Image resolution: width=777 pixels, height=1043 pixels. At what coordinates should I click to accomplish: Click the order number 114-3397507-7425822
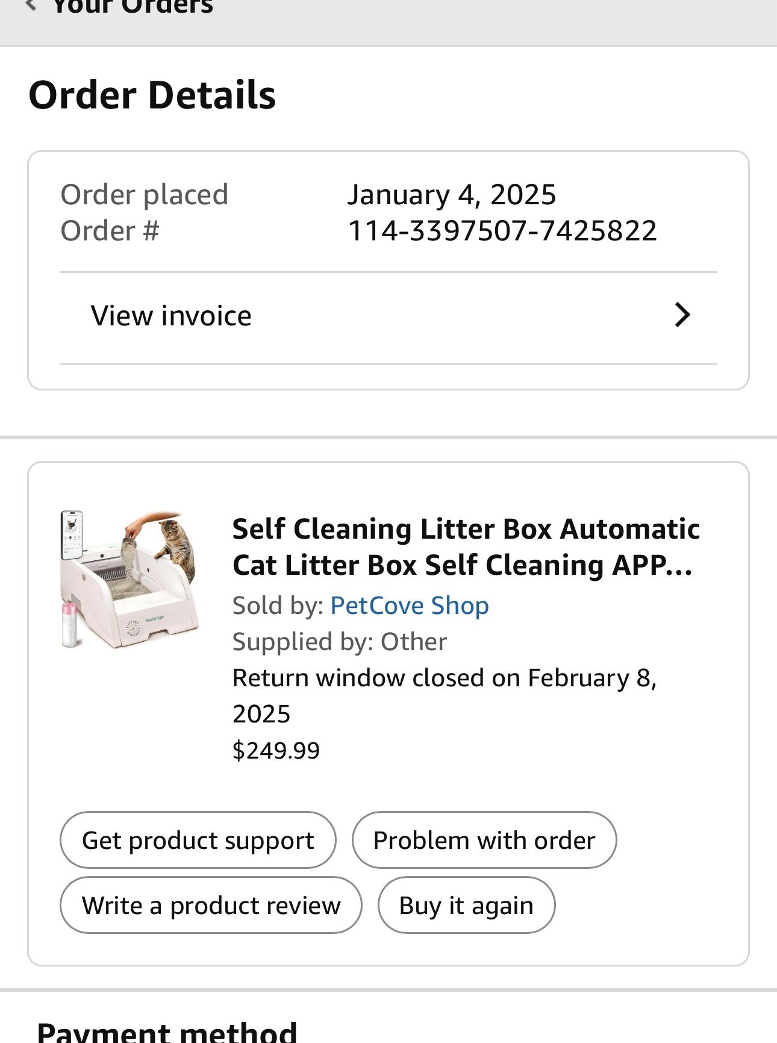pyautogui.click(x=502, y=231)
